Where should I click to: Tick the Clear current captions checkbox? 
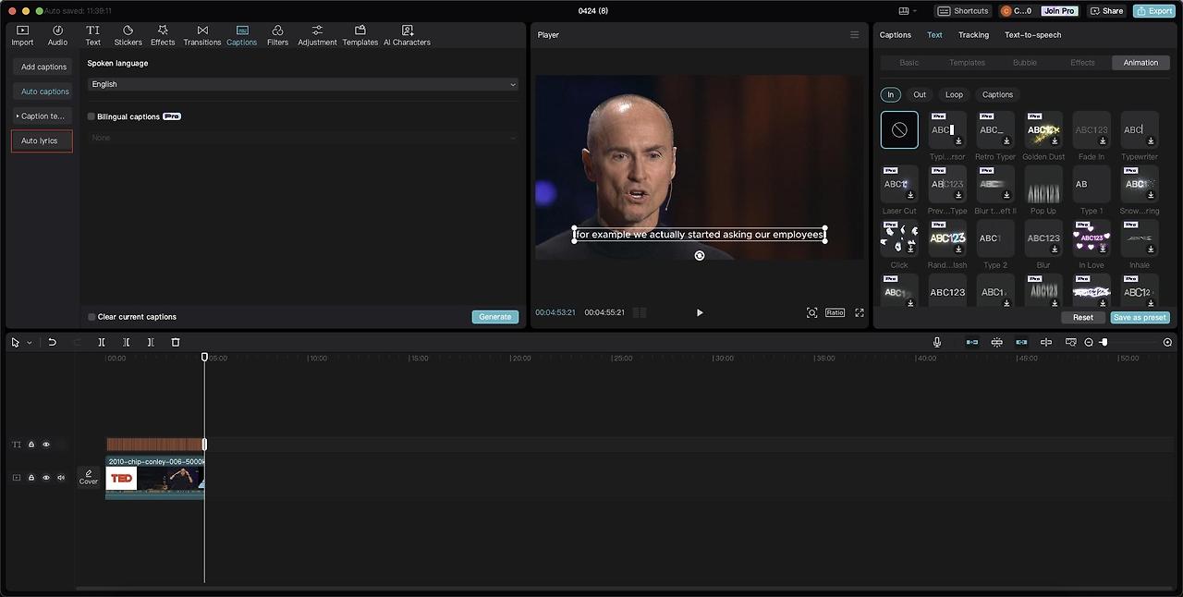click(x=91, y=317)
